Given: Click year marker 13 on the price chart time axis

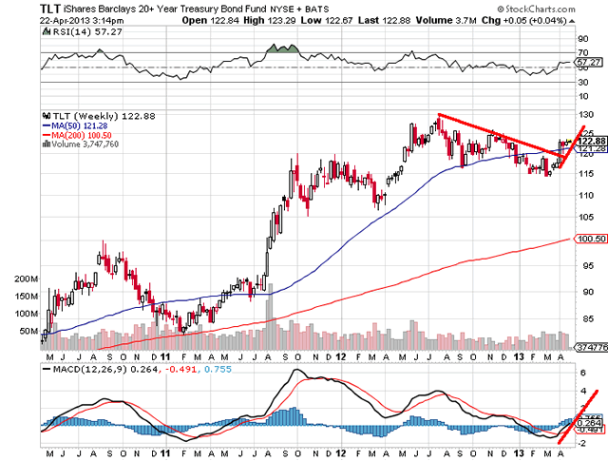Looking at the screenshot, I should tap(520, 356).
